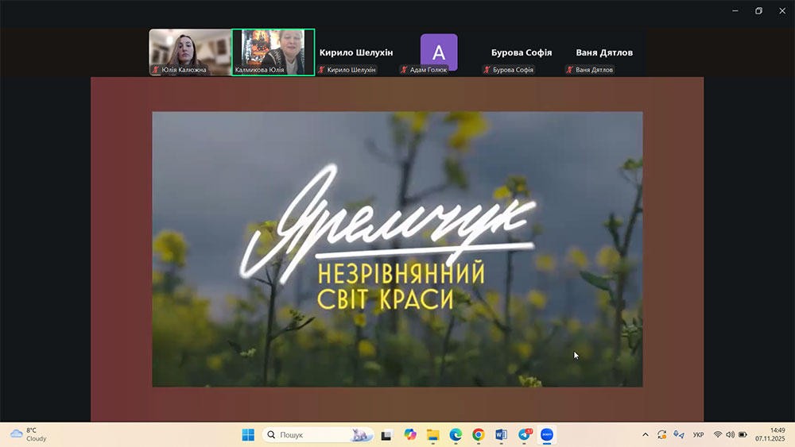Screen dimensions: 795x447
Task: Open Task View in the taskbar
Action: click(387, 434)
